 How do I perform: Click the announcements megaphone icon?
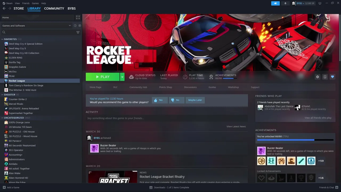click(x=275, y=3)
